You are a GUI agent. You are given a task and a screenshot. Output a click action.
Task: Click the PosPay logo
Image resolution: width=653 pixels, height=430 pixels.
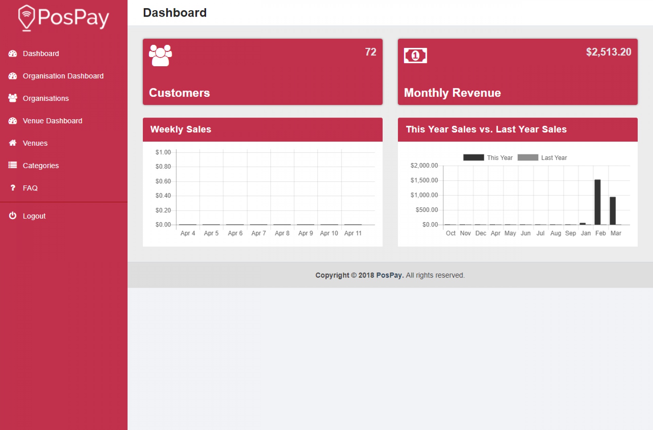point(64,18)
